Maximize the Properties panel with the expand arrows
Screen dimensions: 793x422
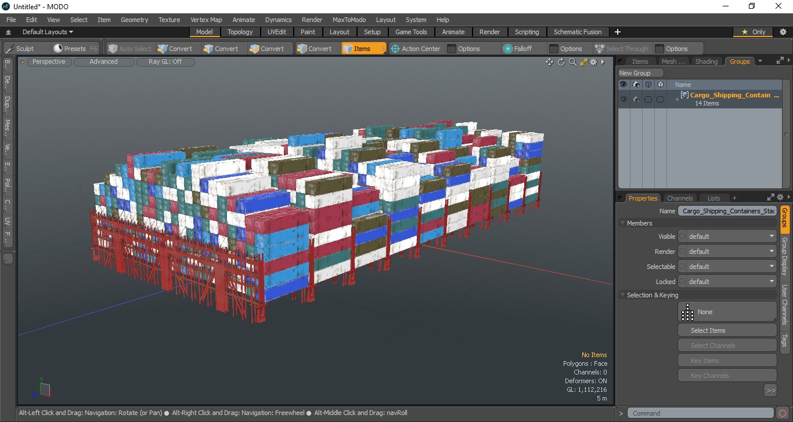[771, 198]
